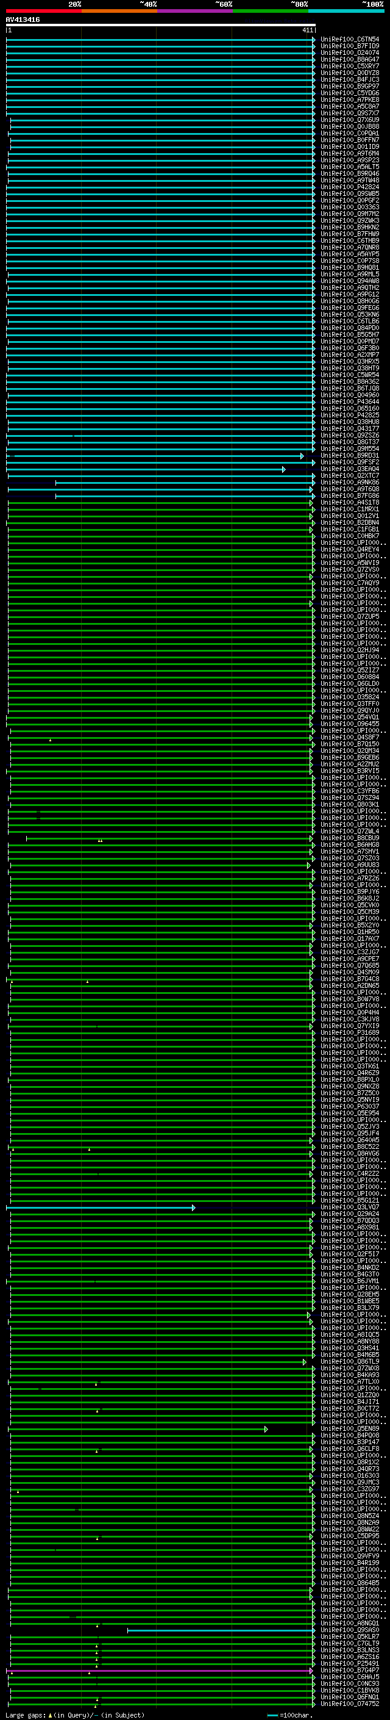The width and height of the screenshot is (390, 1720).
Task: Click the green ~80% identity legend segment
Action: pos(271,11)
